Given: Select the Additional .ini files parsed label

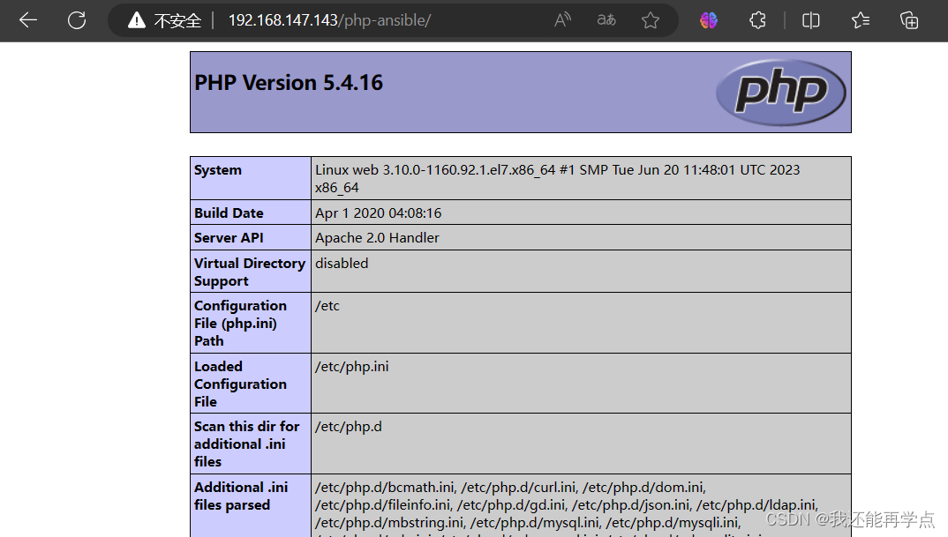Looking at the screenshot, I should [x=241, y=496].
